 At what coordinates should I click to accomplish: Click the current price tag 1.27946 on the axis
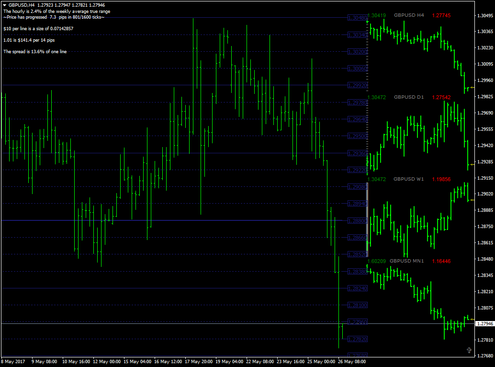point(484,324)
